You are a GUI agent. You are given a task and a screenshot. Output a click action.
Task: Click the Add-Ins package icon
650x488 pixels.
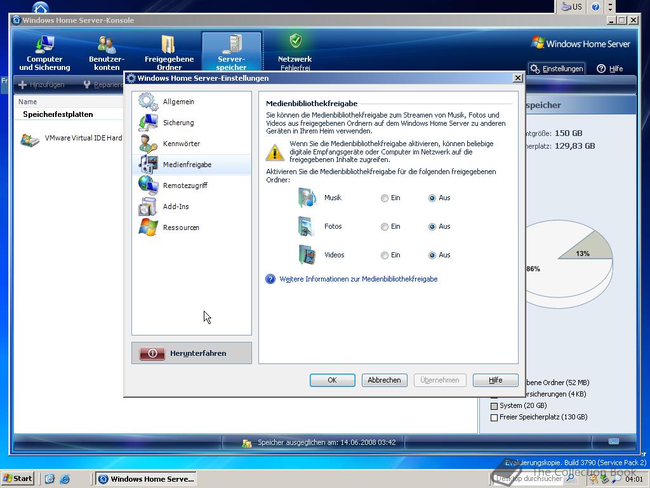pyautogui.click(x=148, y=207)
